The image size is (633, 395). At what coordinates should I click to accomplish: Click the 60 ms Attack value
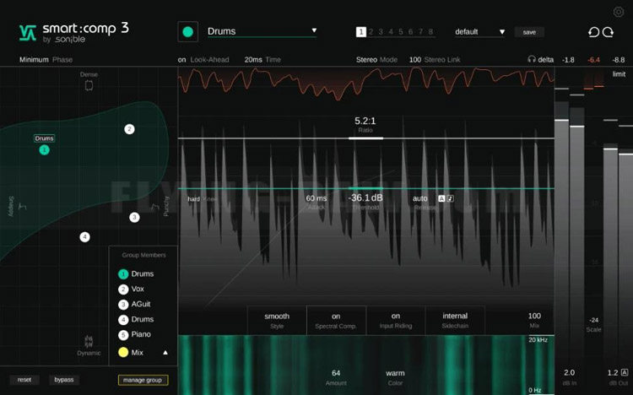point(316,198)
